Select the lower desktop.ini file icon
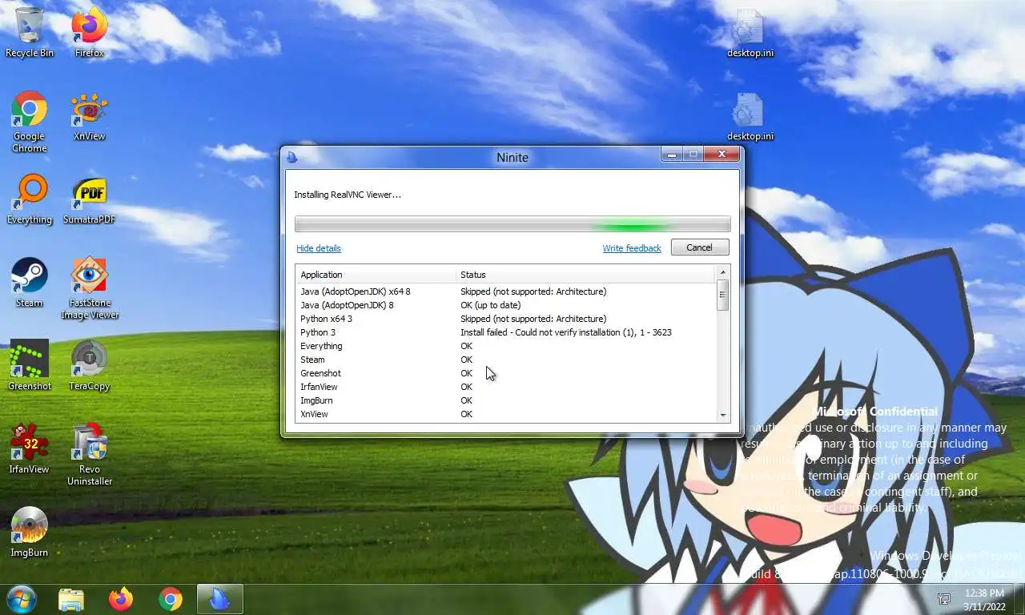 pyautogui.click(x=750, y=116)
